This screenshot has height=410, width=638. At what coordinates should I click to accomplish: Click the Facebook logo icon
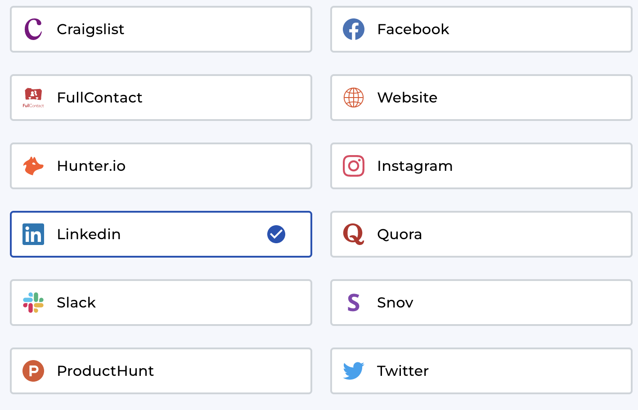(x=354, y=29)
